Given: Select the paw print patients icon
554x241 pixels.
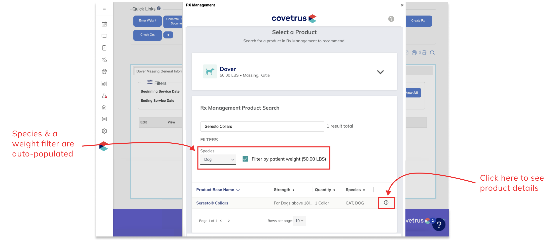Looking at the screenshot, I should click(104, 71).
